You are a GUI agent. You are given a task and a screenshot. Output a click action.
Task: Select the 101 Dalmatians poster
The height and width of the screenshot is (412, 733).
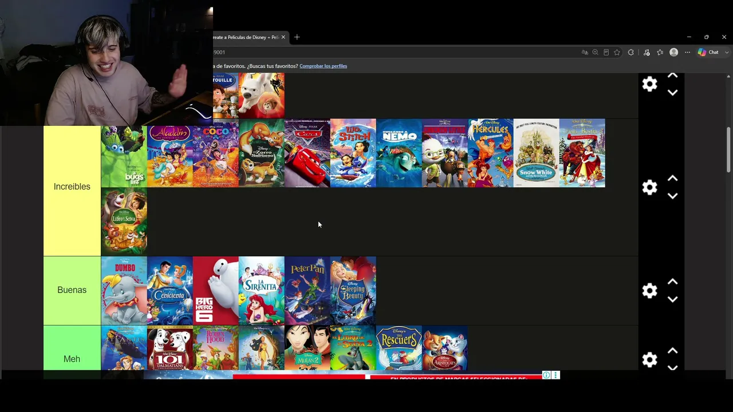(x=170, y=348)
